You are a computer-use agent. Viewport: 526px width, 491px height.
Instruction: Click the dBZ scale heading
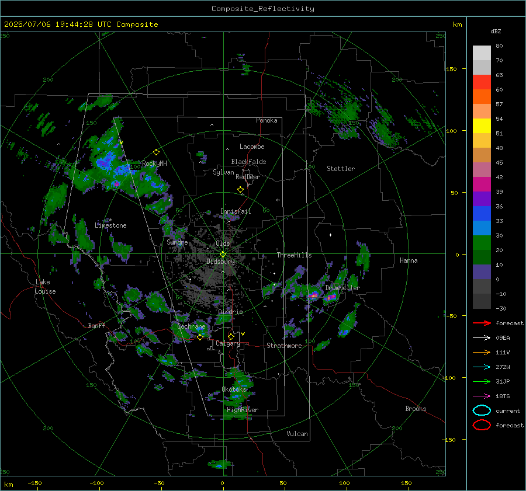tap(496, 31)
